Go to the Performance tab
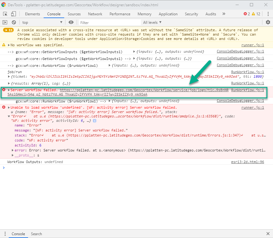Screen dimensions: 273x238 (x=120, y=14)
